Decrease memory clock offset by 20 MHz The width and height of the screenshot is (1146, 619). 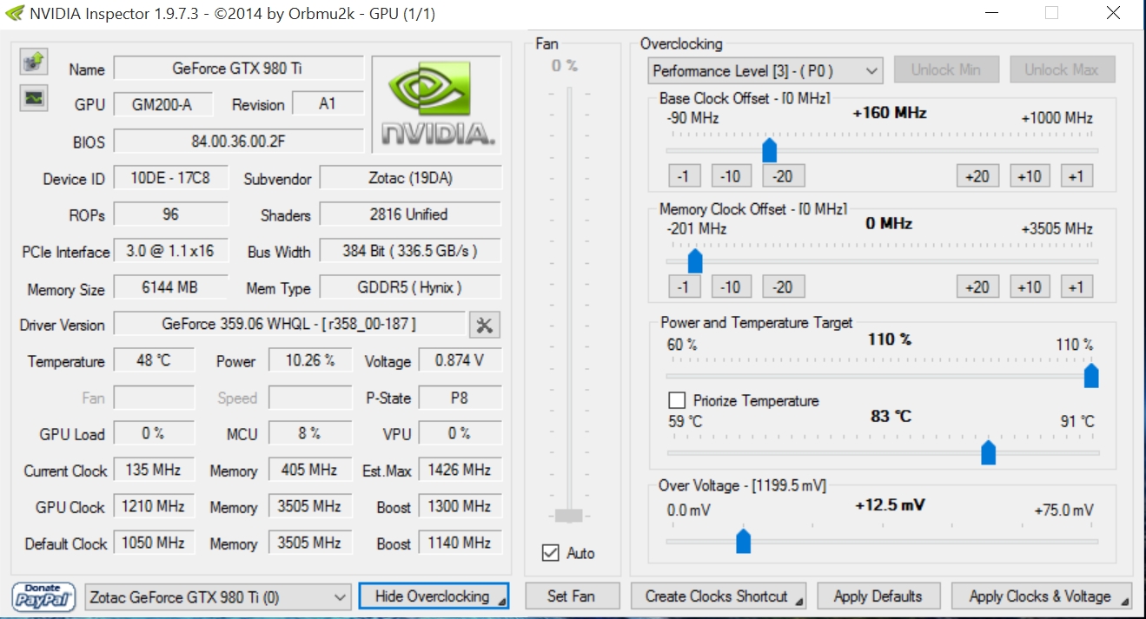pyautogui.click(x=783, y=287)
